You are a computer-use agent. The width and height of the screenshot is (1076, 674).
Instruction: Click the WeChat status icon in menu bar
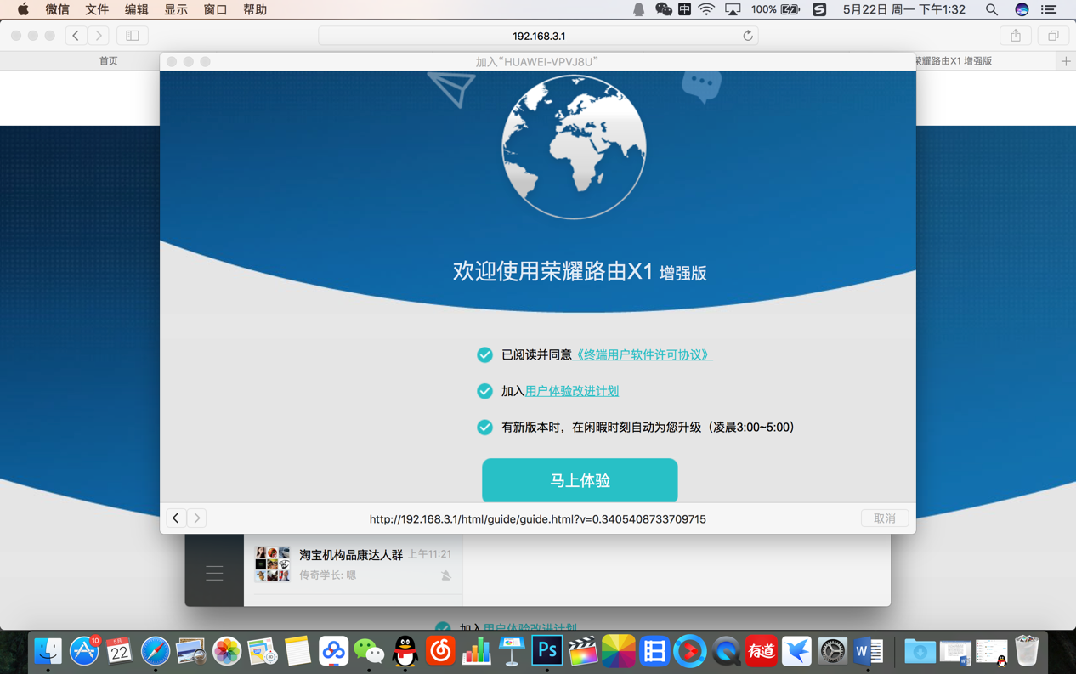(663, 9)
